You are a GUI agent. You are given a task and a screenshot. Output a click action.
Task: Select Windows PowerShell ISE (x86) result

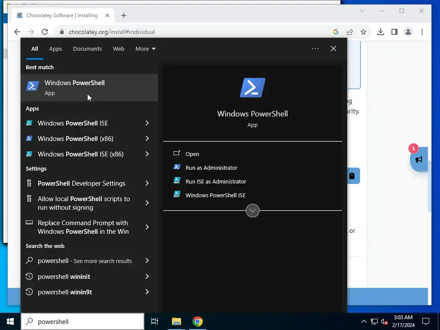80,154
